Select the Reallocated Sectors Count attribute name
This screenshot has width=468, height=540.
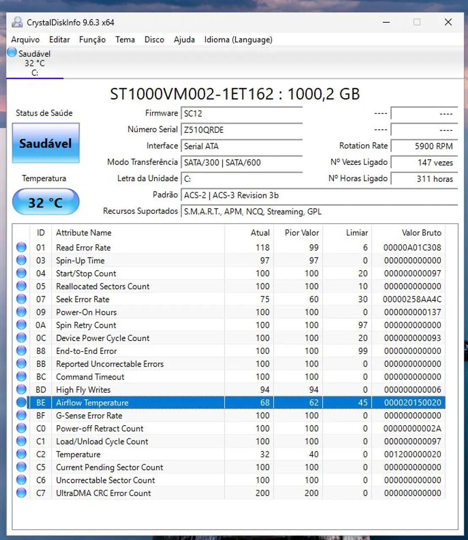103,286
